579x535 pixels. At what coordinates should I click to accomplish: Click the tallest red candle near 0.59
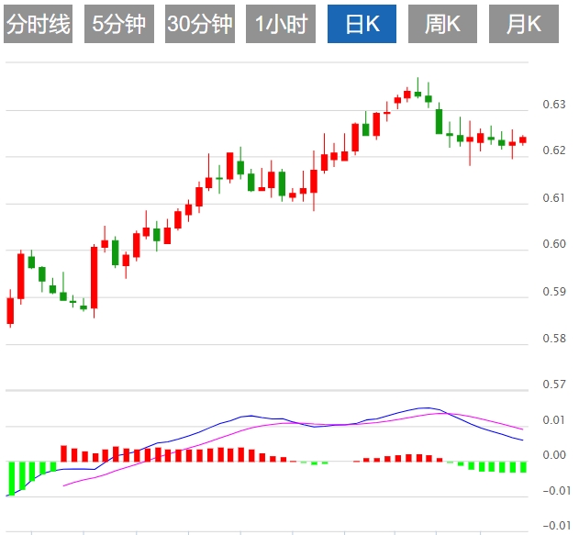pos(95,278)
